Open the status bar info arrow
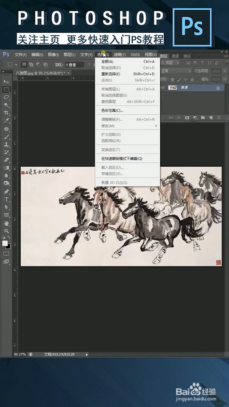The image size is (229, 407). 87,354
